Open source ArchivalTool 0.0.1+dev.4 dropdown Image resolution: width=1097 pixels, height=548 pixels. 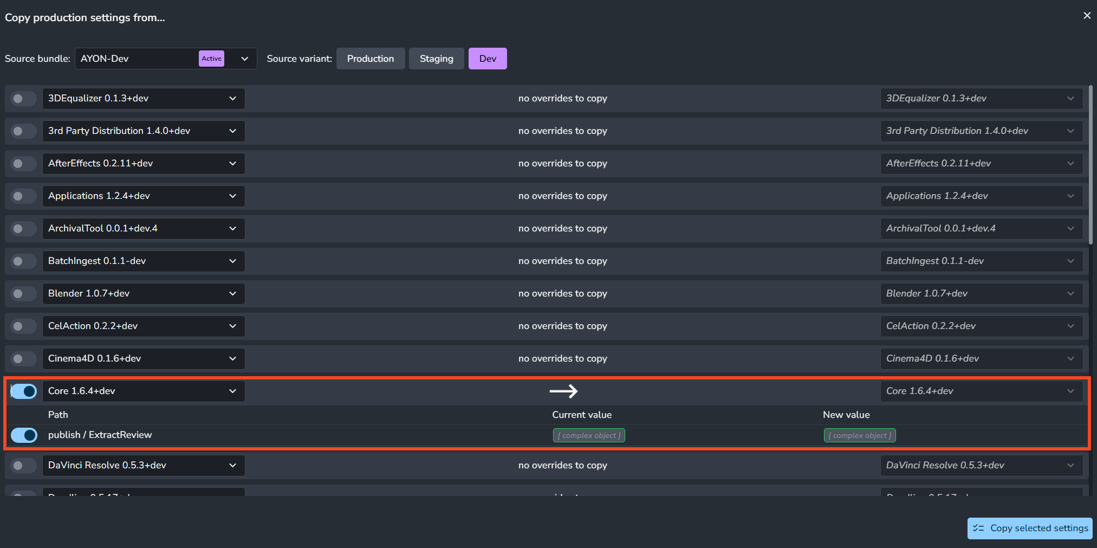(x=144, y=229)
